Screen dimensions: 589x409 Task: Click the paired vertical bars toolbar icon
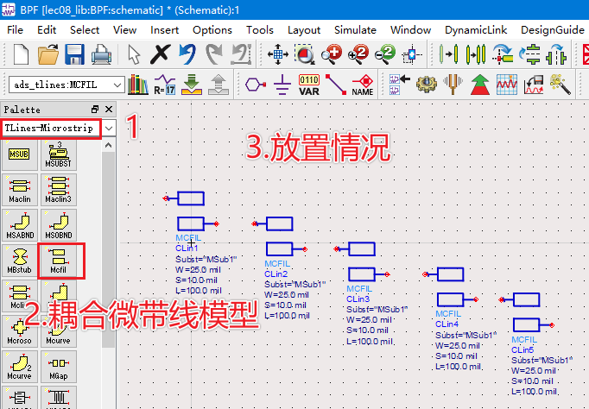tap(475, 54)
